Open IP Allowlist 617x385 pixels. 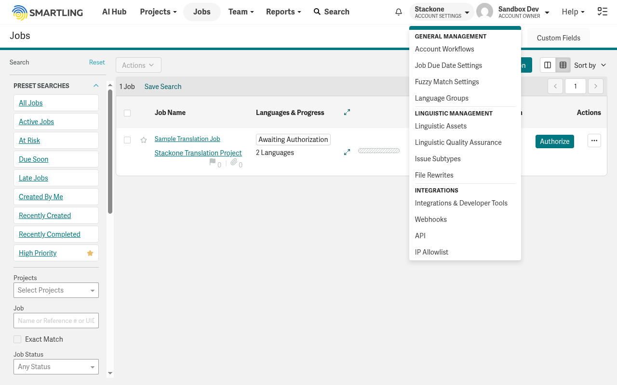pos(431,252)
